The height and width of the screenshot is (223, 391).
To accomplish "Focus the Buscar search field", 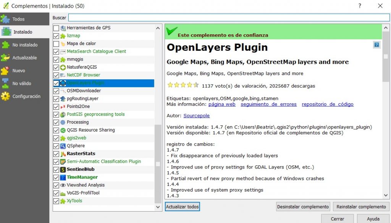I will [229, 18].
